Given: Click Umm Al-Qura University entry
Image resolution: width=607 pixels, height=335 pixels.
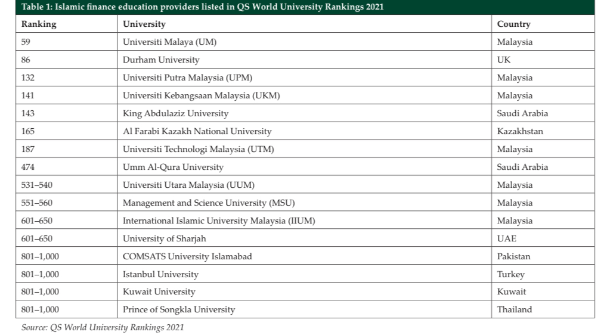Looking at the screenshot, I should click(173, 167).
